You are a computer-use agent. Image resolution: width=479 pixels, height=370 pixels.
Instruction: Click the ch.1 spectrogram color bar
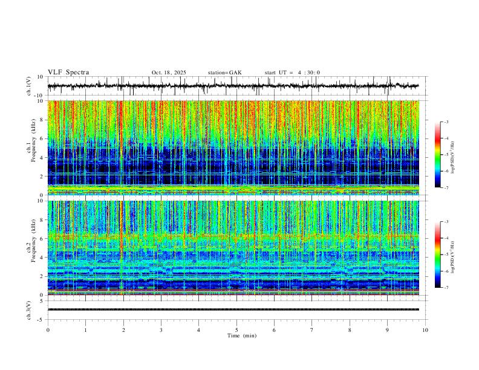click(x=437, y=155)
